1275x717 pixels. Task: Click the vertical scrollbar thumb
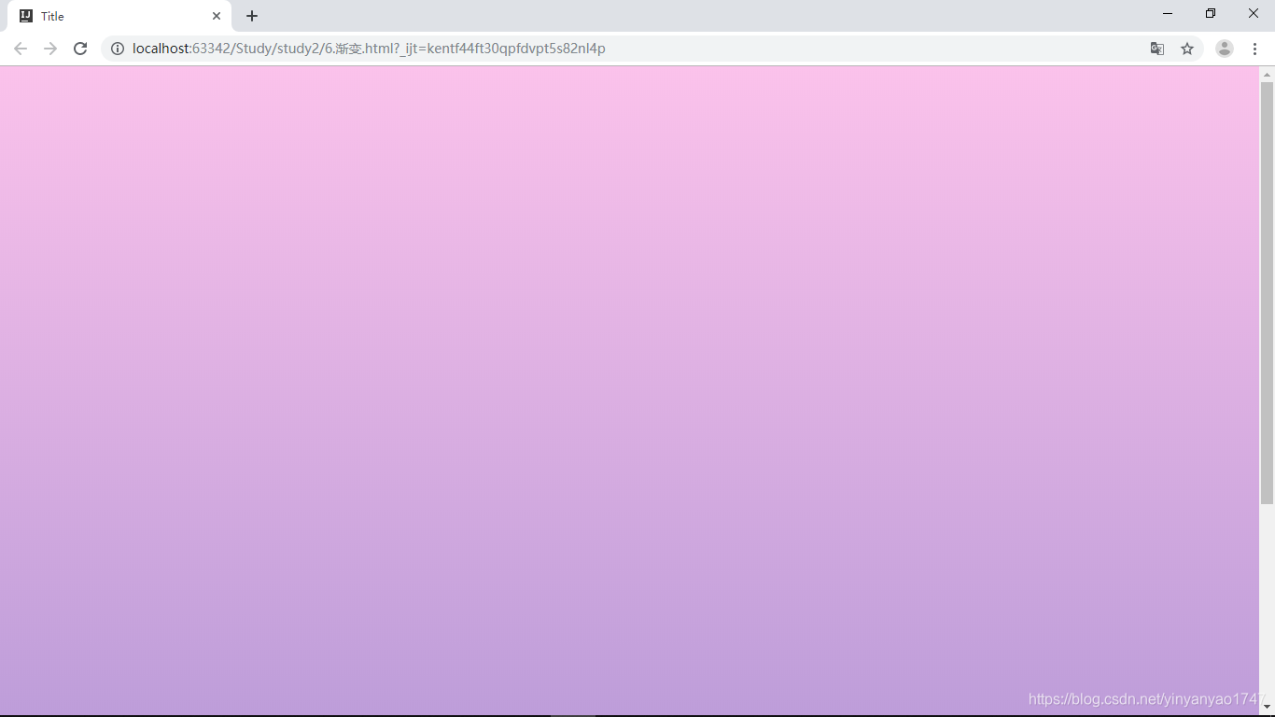point(1267,293)
